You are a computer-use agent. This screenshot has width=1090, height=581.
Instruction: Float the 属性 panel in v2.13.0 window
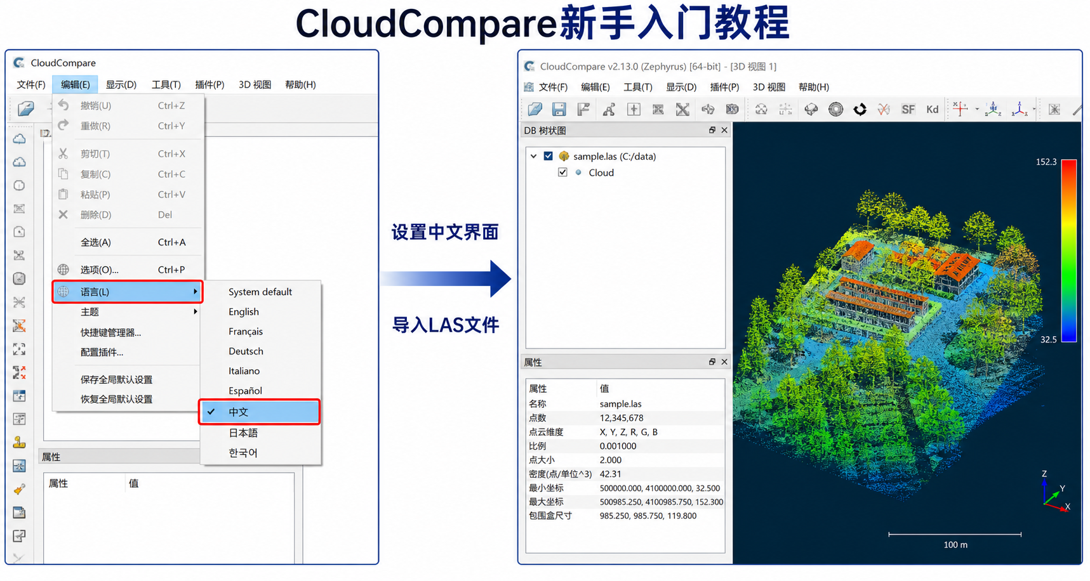coord(712,362)
